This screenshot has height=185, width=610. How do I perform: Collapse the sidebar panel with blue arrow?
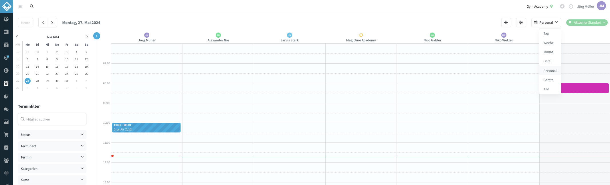coord(97,36)
